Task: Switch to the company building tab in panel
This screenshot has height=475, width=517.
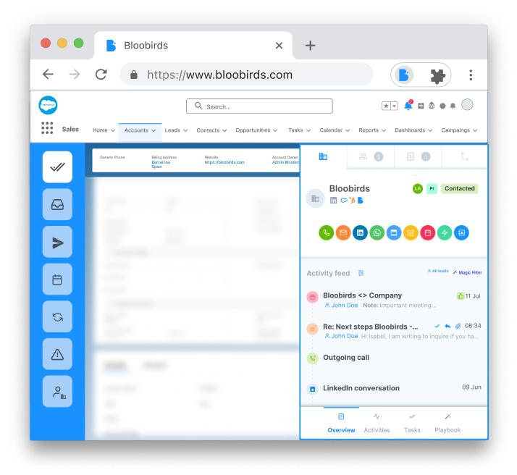Action: tap(324, 156)
